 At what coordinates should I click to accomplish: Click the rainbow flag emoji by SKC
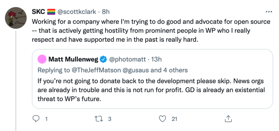[51, 12]
